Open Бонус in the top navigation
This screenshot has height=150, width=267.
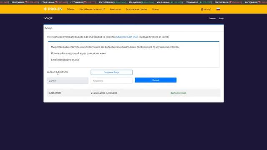pos(156,9)
